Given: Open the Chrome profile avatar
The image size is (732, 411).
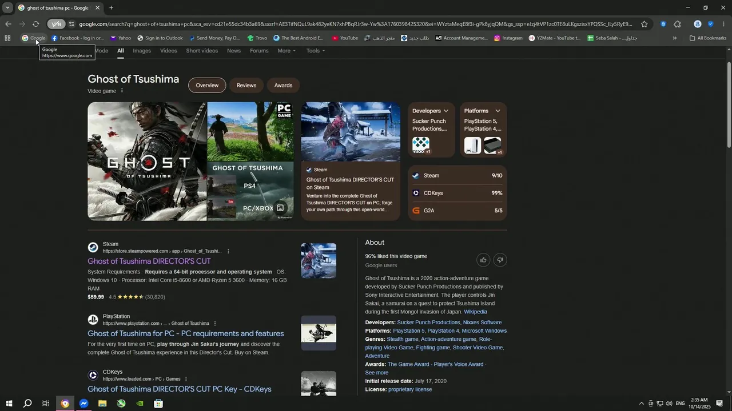Looking at the screenshot, I should coord(697,24).
